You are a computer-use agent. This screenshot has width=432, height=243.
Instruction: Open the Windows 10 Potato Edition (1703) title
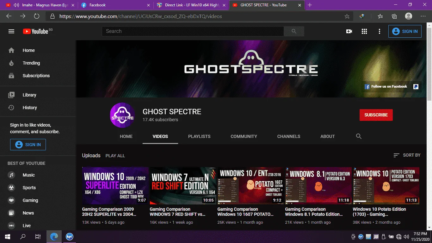click(x=380, y=212)
